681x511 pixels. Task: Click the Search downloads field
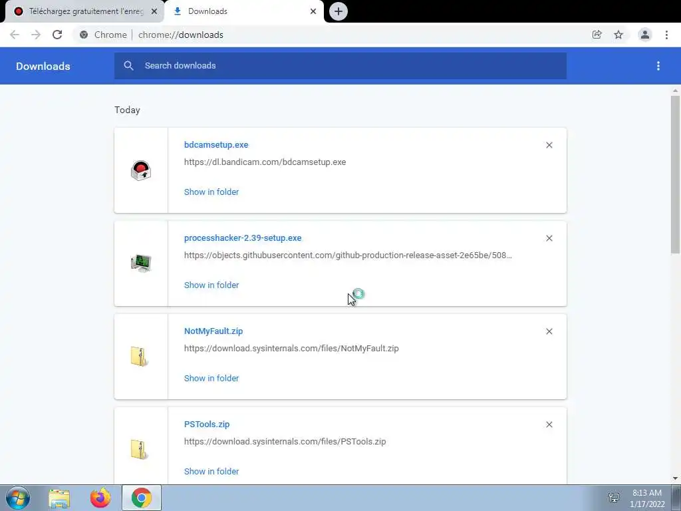tap(340, 66)
